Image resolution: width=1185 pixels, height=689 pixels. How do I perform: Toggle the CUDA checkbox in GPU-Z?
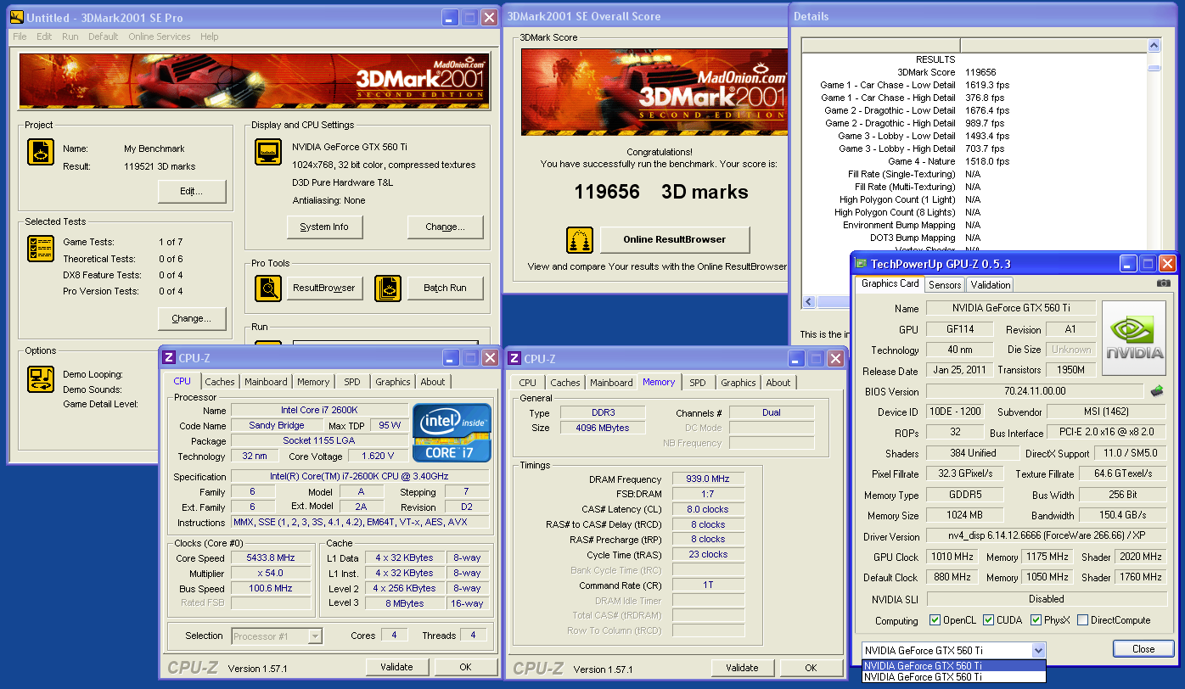click(x=988, y=620)
